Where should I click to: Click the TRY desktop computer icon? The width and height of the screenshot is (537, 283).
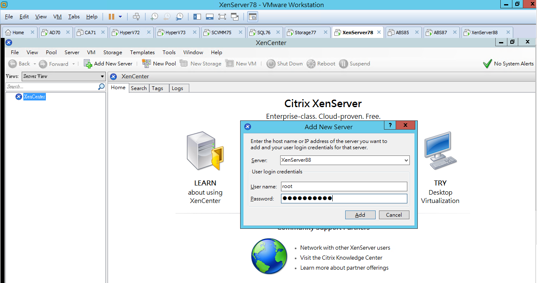(440, 150)
